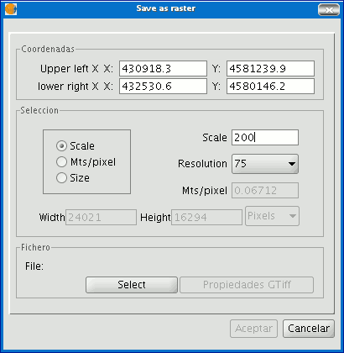The width and height of the screenshot is (344, 353).
Task: Focus the Scale input field with 200
Action: click(x=265, y=137)
